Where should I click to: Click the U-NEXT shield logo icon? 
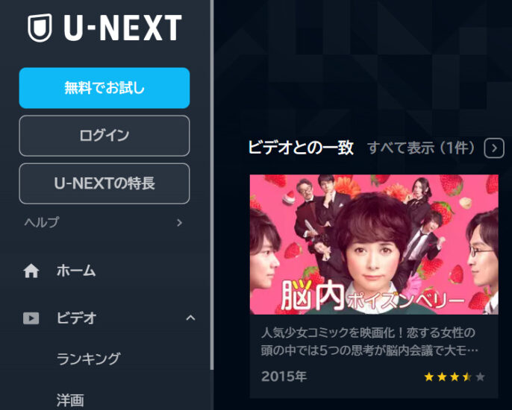pos(40,28)
